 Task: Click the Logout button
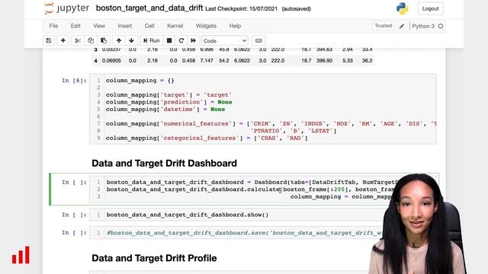pyautogui.click(x=430, y=8)
